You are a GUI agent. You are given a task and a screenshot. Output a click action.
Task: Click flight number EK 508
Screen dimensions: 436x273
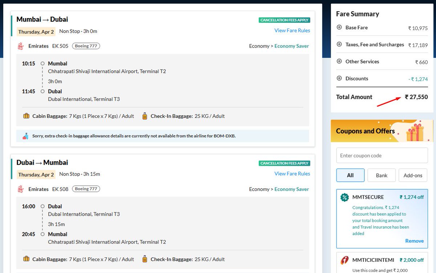pos(60,189)
